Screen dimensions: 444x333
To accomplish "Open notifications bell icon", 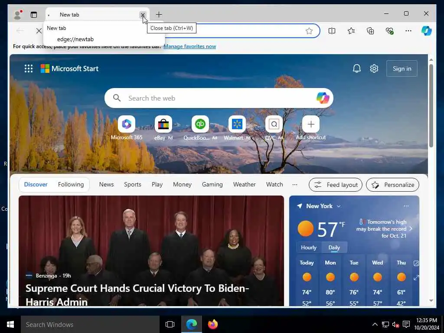I will coord(357,69).
